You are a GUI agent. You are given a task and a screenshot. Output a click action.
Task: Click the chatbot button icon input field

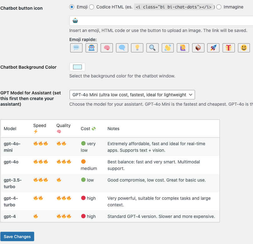pyautogui.click(x=161, y=21)
